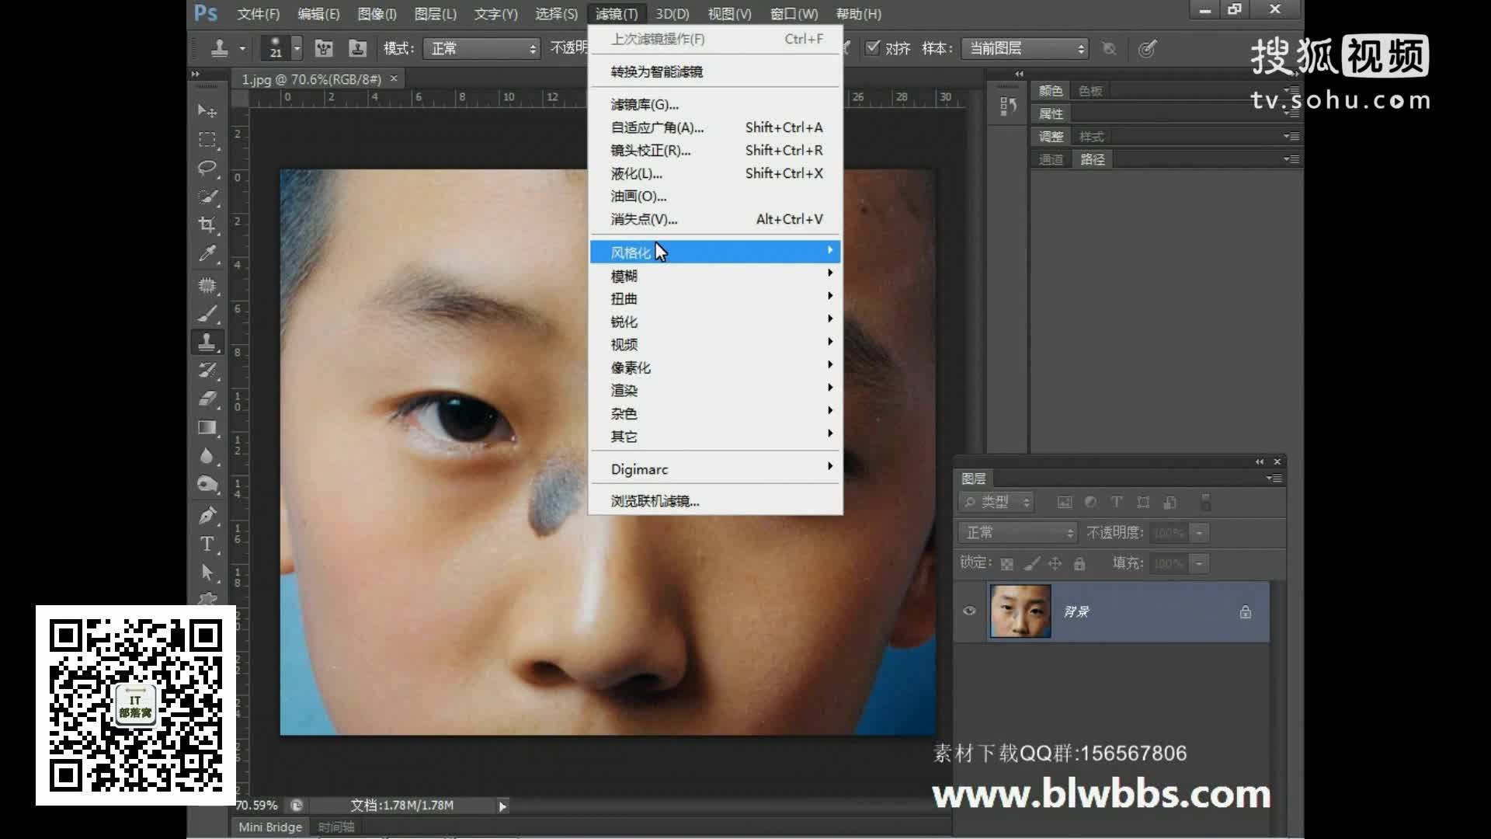This screenshot has width=1491, height=839.
Task: Select the Eraser tool
Action: pyautogui.click(x=207, y=399)
